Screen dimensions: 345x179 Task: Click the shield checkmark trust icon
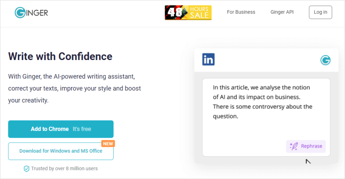pyautogui.click(x=27, y=169)
